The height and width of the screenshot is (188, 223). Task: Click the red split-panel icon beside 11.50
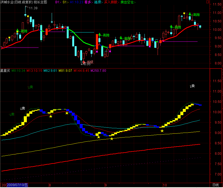tap(208, 2)
